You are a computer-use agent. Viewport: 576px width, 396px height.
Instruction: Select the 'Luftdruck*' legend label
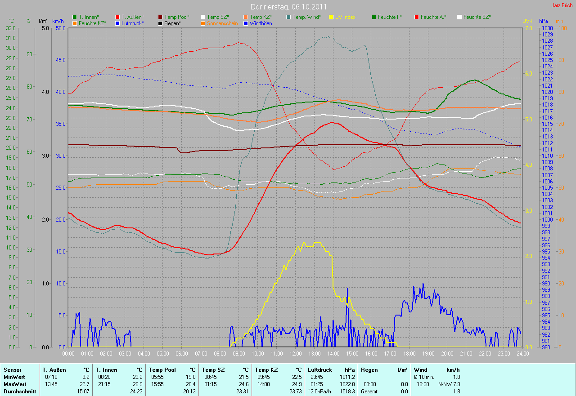(133, 23)
